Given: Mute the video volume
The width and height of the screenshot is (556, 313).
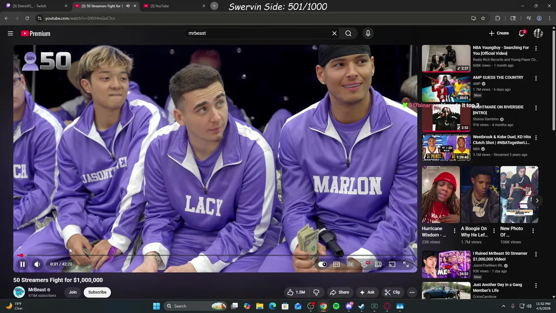Looking at the screenshot, I should tap(37, 264).
